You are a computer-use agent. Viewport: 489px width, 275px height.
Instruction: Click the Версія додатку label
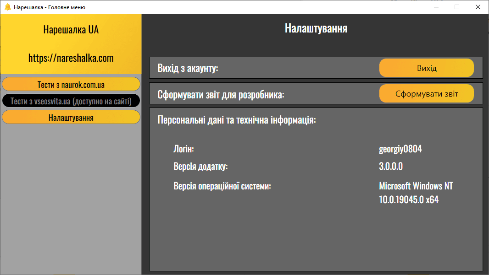coord(200,166)
